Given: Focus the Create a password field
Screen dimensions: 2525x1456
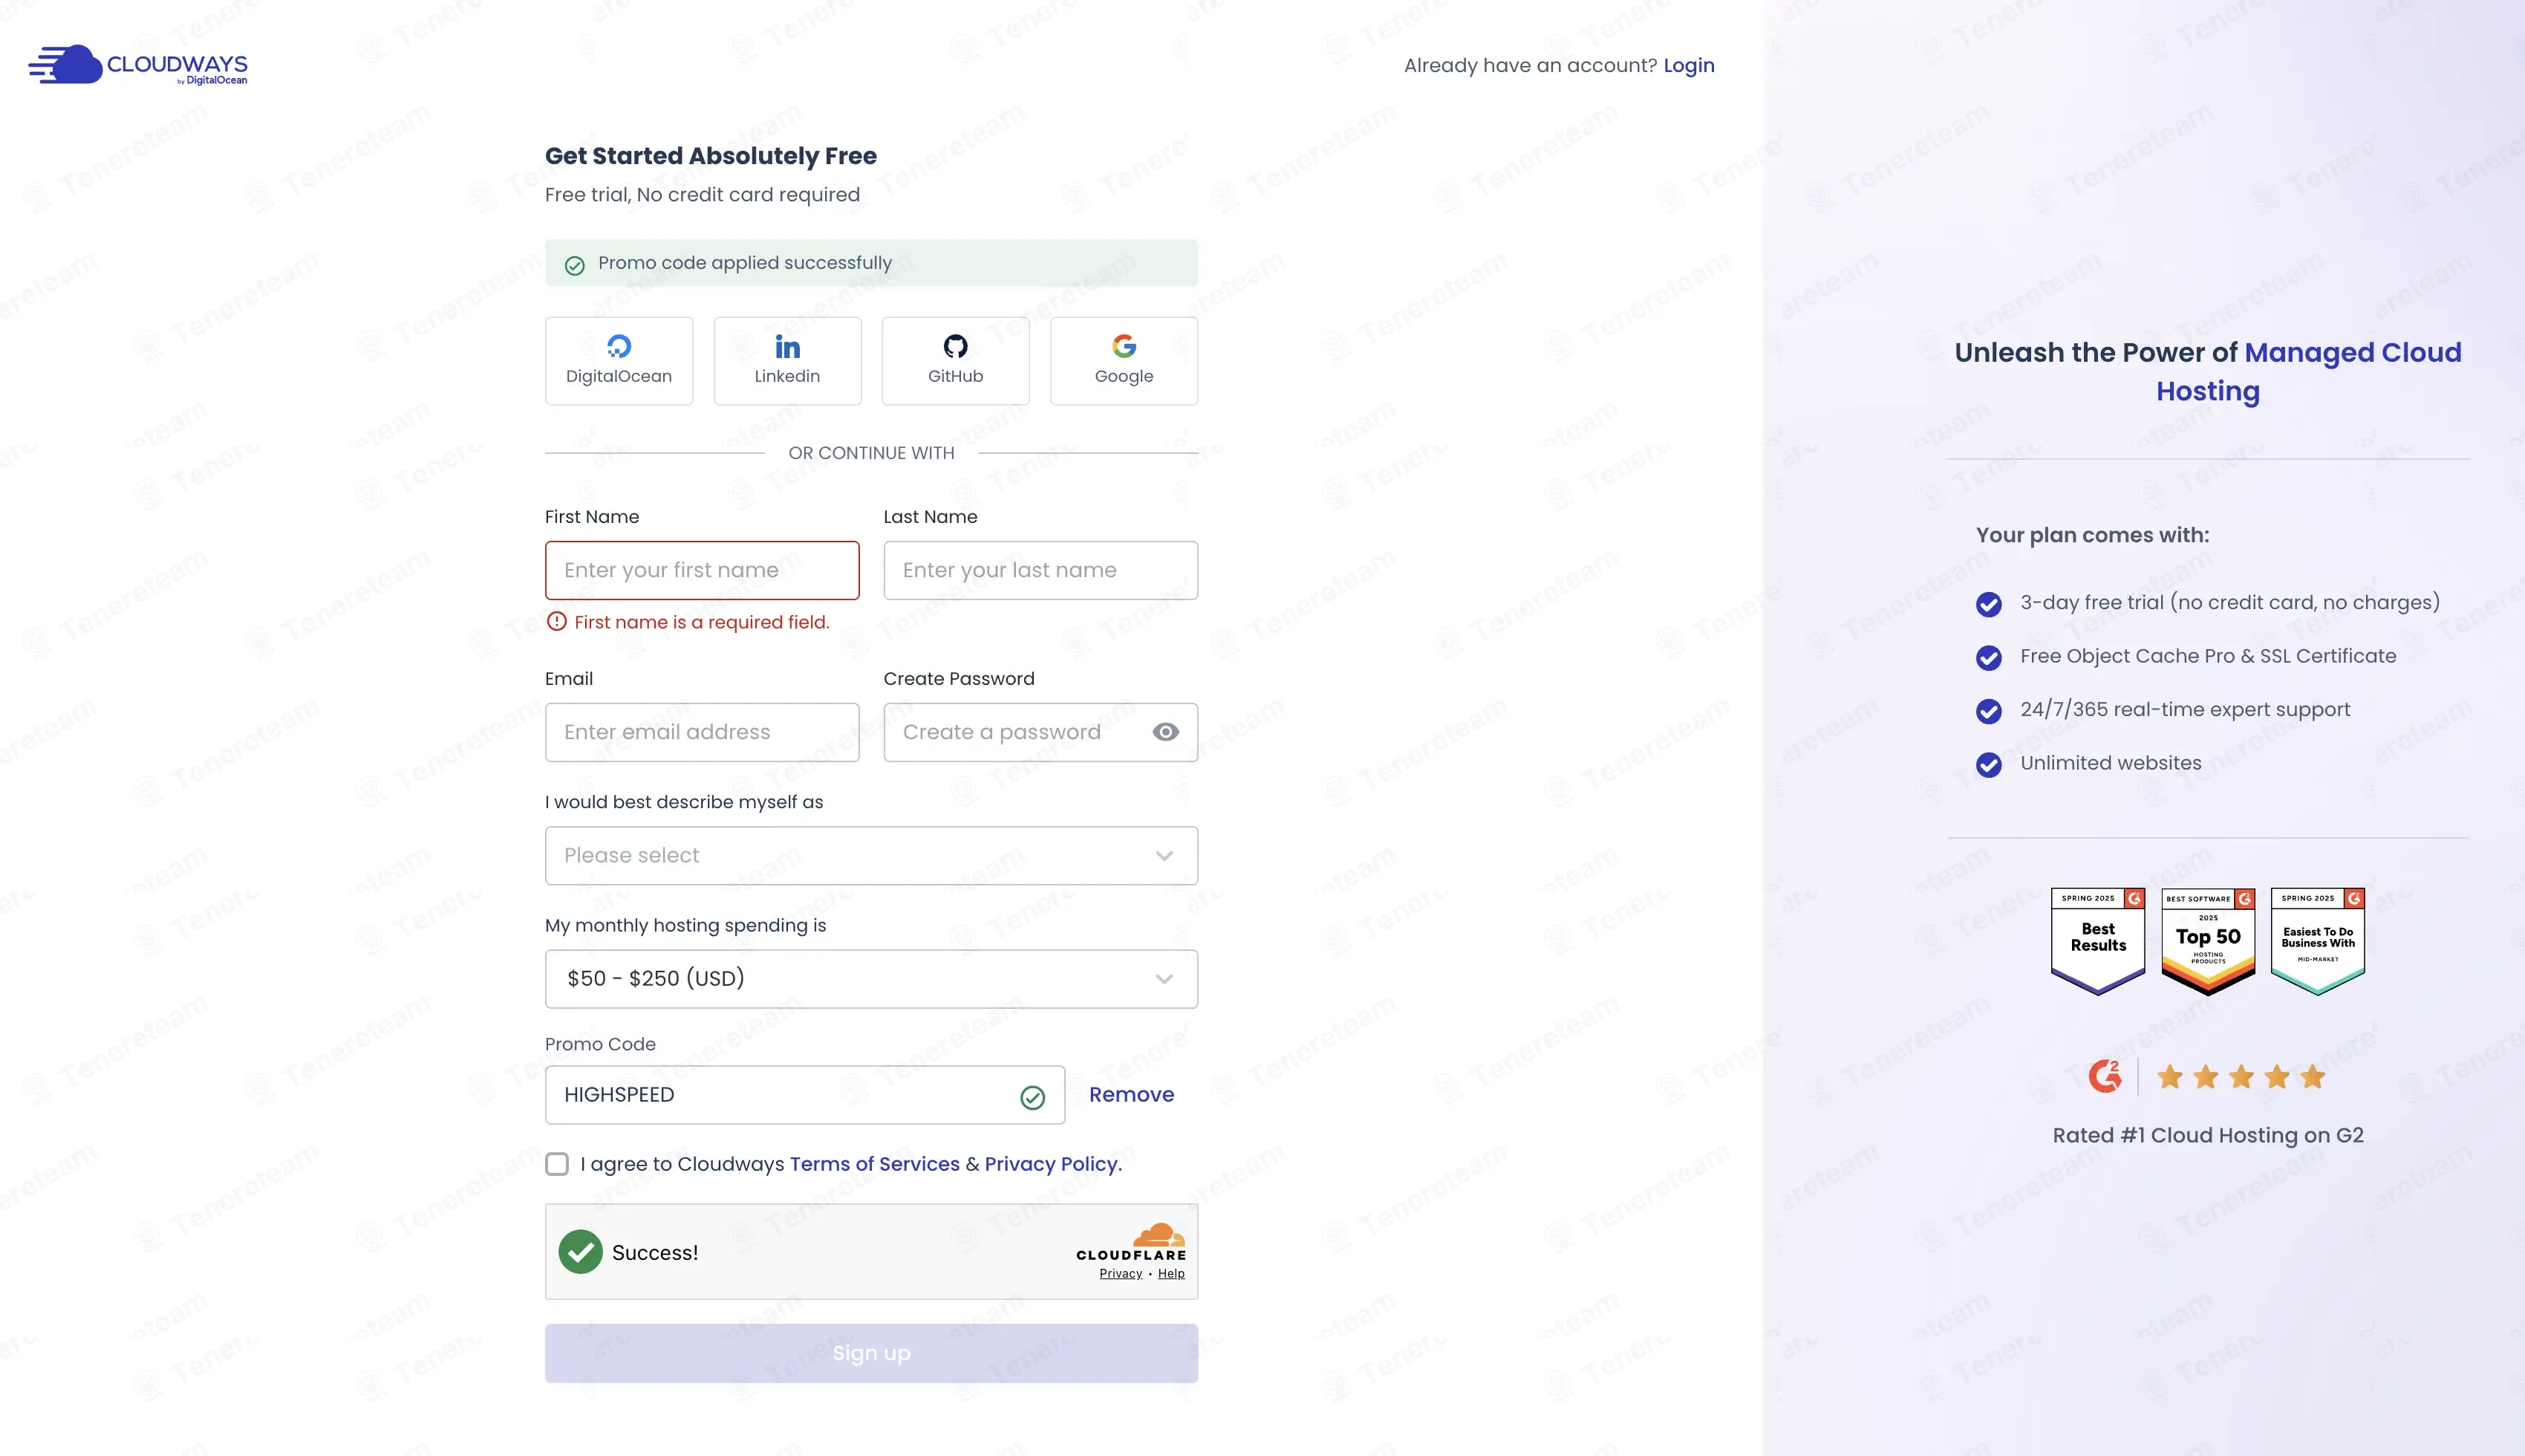Looking at the screenshot, I should [1040, 732].
